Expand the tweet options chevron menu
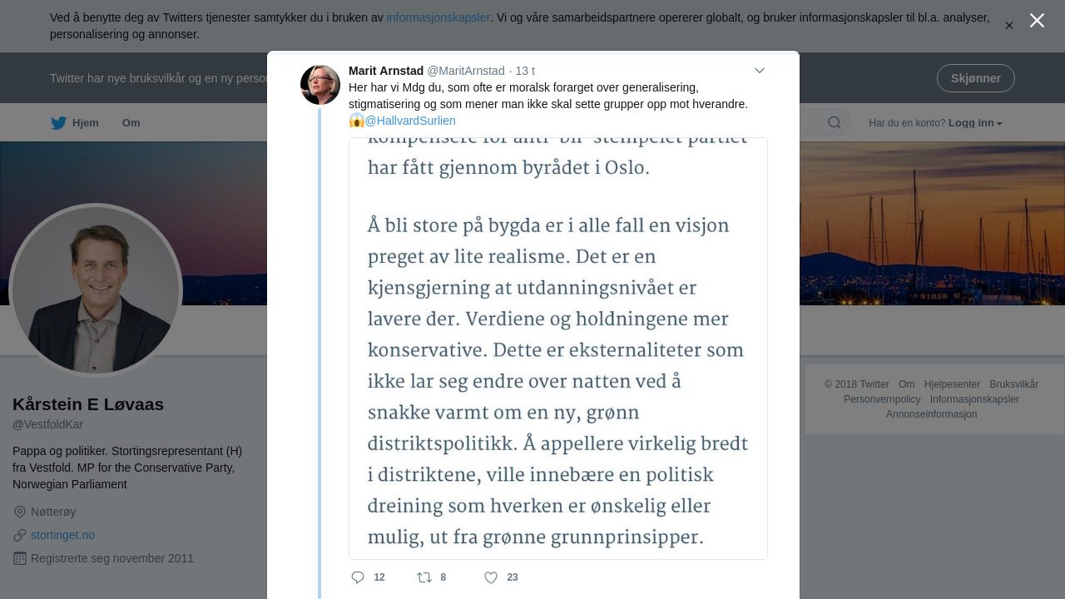The height and width of the screenshot is (599, 1065). (x=760, y=71)
